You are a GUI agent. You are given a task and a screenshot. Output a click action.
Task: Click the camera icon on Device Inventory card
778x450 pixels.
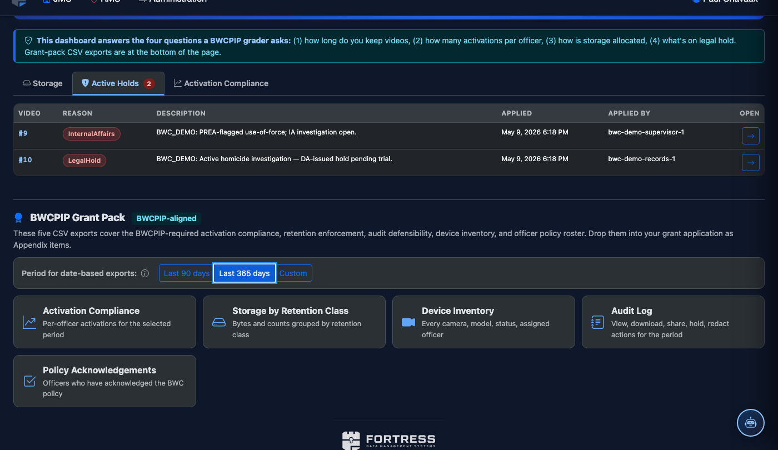point(408,322)
